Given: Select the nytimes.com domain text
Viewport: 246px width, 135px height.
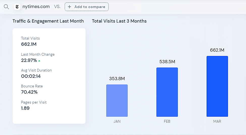Looking at the screenshot, I should pyautogui.click(x=36, y=7).
